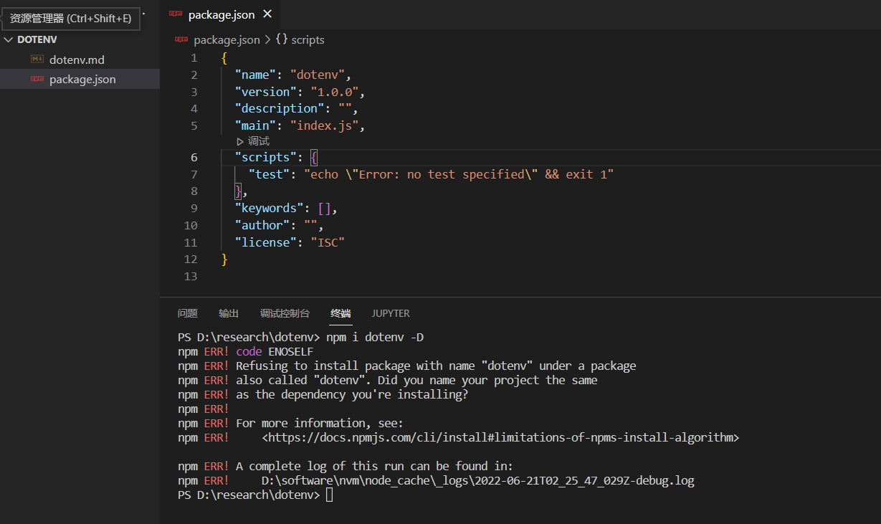Show the JUPYTER panel tab

point(391,313)
